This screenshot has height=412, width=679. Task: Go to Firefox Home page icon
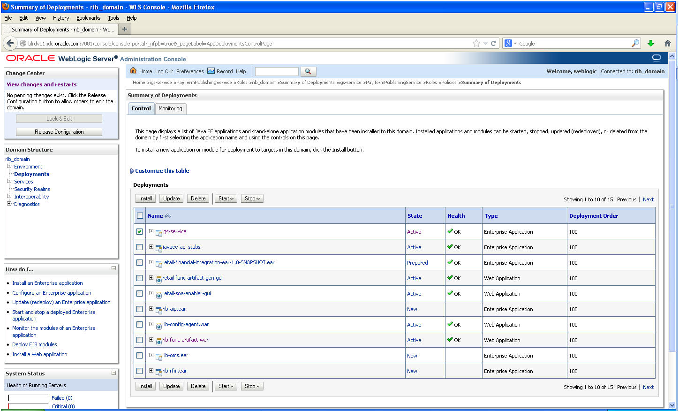pyautogui.click(x=668, y=43)
